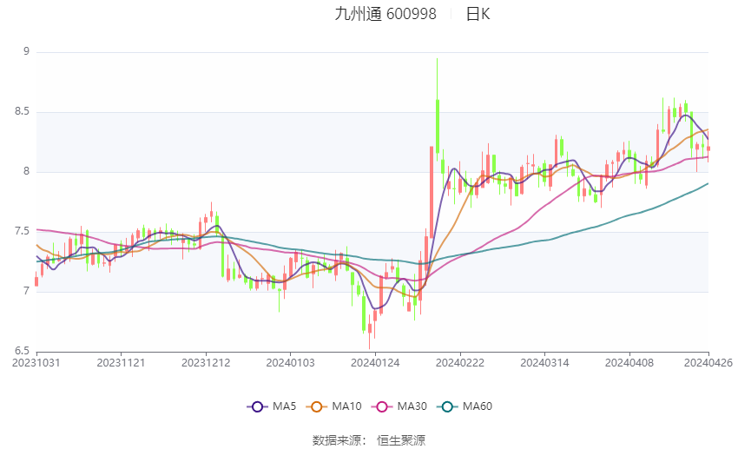Click the x-axis date label 20231212
Image resolution: width=738 pixels, height=449 pixels.
point(206,363)
